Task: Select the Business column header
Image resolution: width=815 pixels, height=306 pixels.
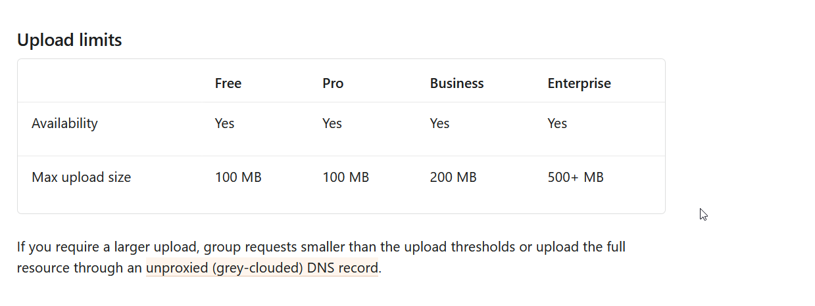Action: 457,83
